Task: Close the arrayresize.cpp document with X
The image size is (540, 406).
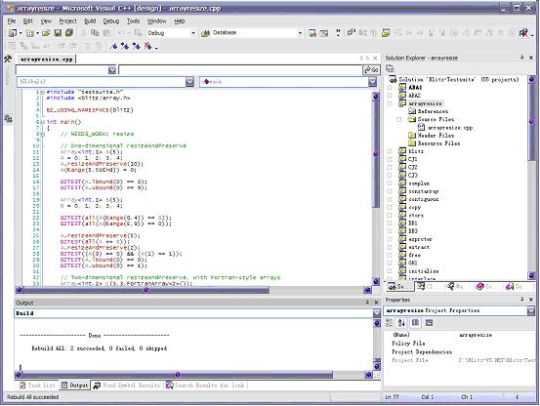Action: pyautogui.click(x=375, y=59)
